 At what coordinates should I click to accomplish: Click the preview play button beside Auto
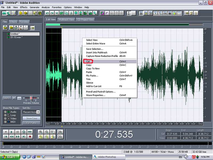coord(14,98)
